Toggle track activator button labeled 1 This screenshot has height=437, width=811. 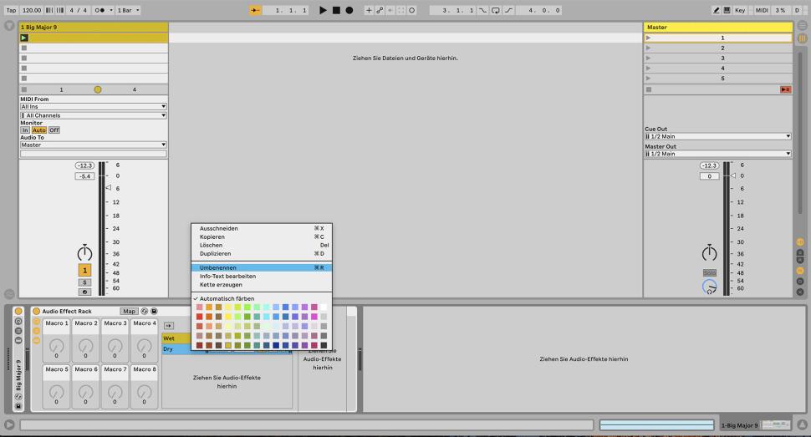(84, 270)
